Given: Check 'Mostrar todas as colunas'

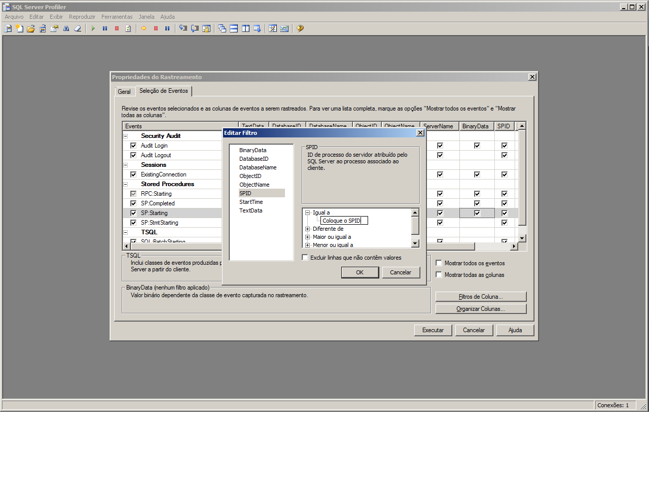Looking at the screenshot, I should point(439,275).
